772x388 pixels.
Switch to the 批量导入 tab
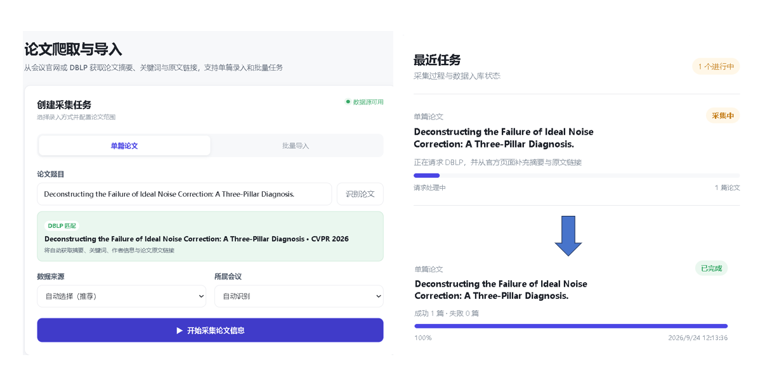(x=296, y=146)
